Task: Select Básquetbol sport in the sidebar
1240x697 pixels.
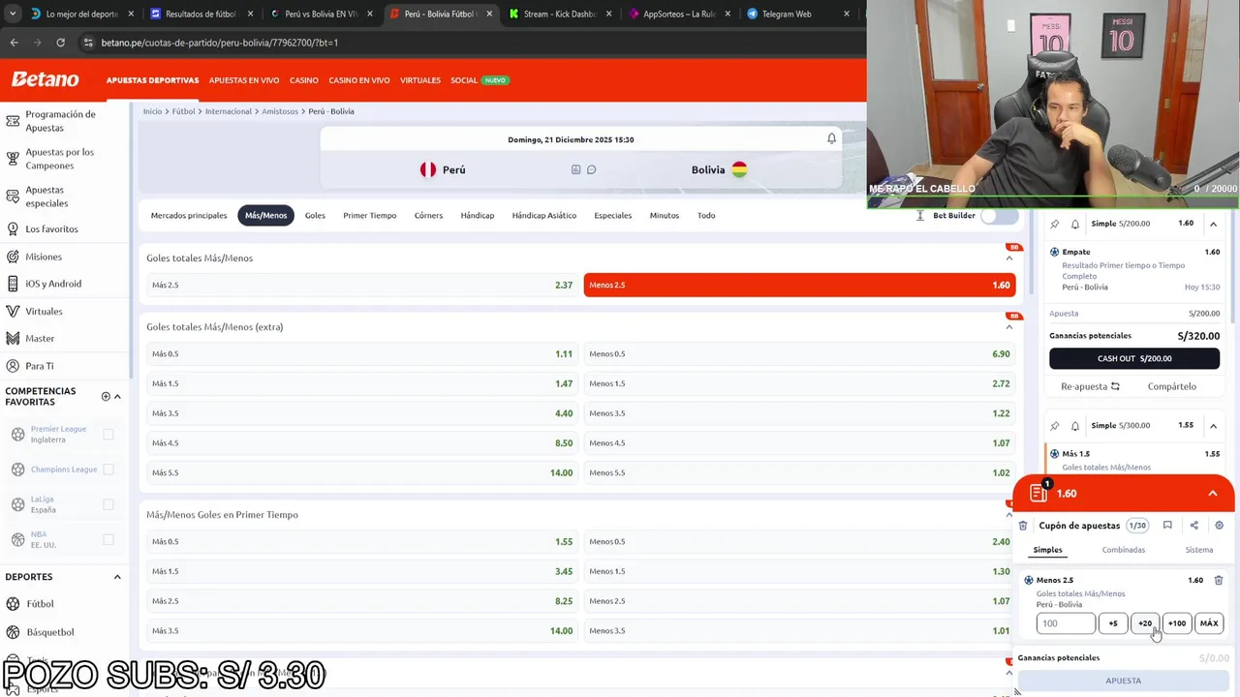Action: click(x=49, y=632)
